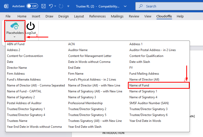Screen dimensions: 203x137
Task: Insert Name of Signatory 3
Action: 82,97
